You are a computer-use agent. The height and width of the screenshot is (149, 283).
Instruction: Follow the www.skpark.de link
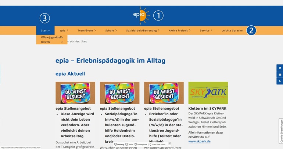point(200,141)
